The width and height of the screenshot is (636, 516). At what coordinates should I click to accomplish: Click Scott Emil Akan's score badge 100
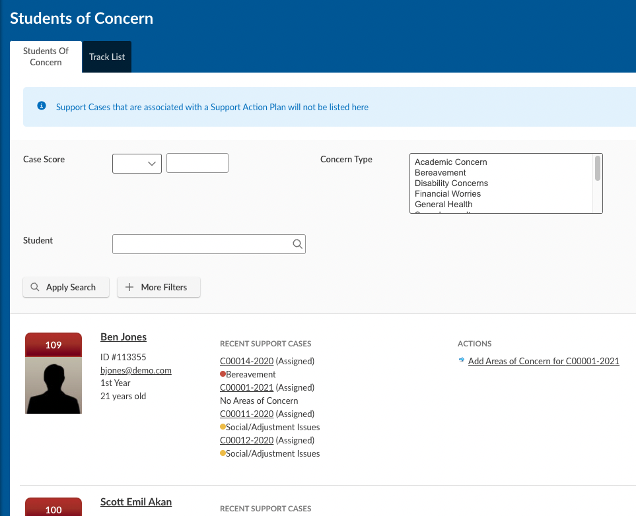coord(53,509)
